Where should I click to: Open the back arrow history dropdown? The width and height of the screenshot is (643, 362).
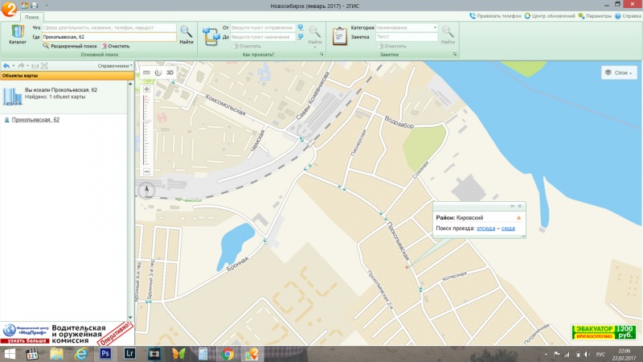(13, 66)
